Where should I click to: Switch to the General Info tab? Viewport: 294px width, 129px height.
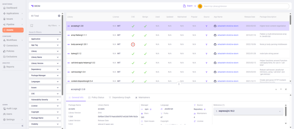pyautogui.click(x=76, y=97)
